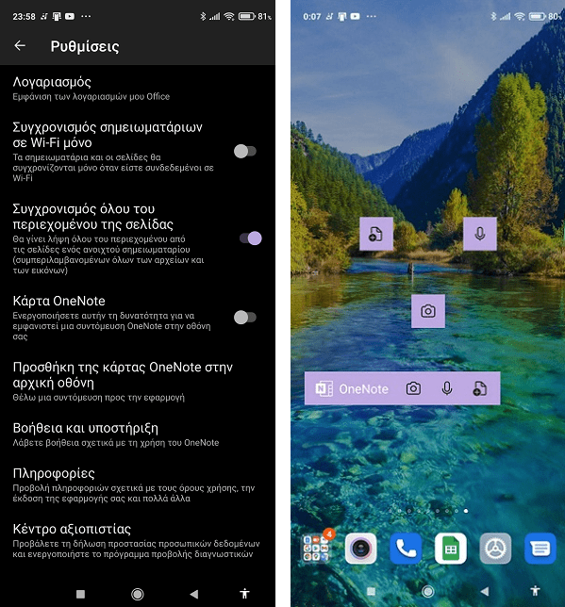Viewport: 565px width, 607px height.
Task: Disable full page content sync switch
Action: (x=250, y=238)
